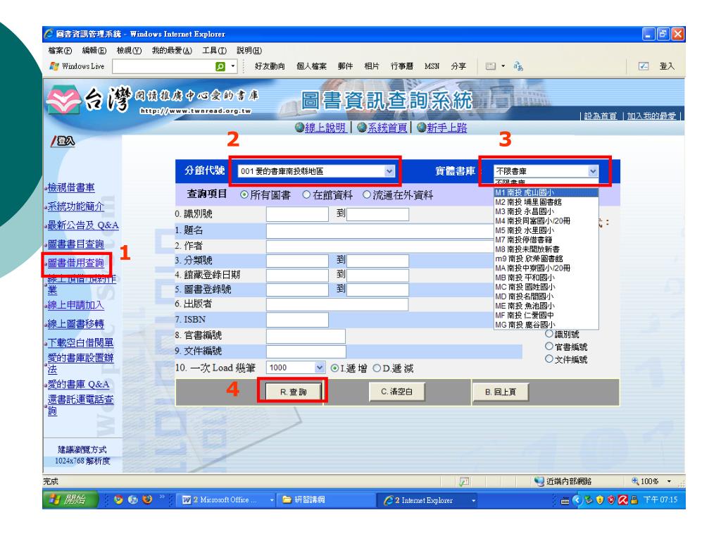Click the Windows Live logo icon

coord(54,66)
